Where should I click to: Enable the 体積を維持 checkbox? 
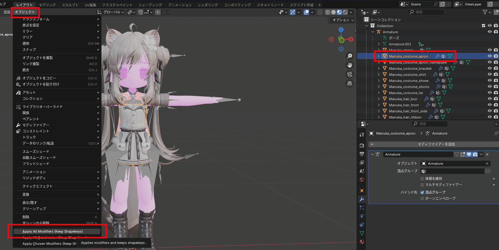(x=422, y=179)
